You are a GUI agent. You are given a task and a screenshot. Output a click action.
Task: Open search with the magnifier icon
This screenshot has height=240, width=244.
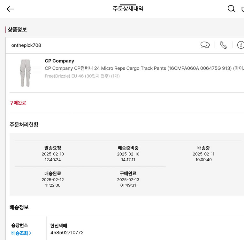(231, 9)
